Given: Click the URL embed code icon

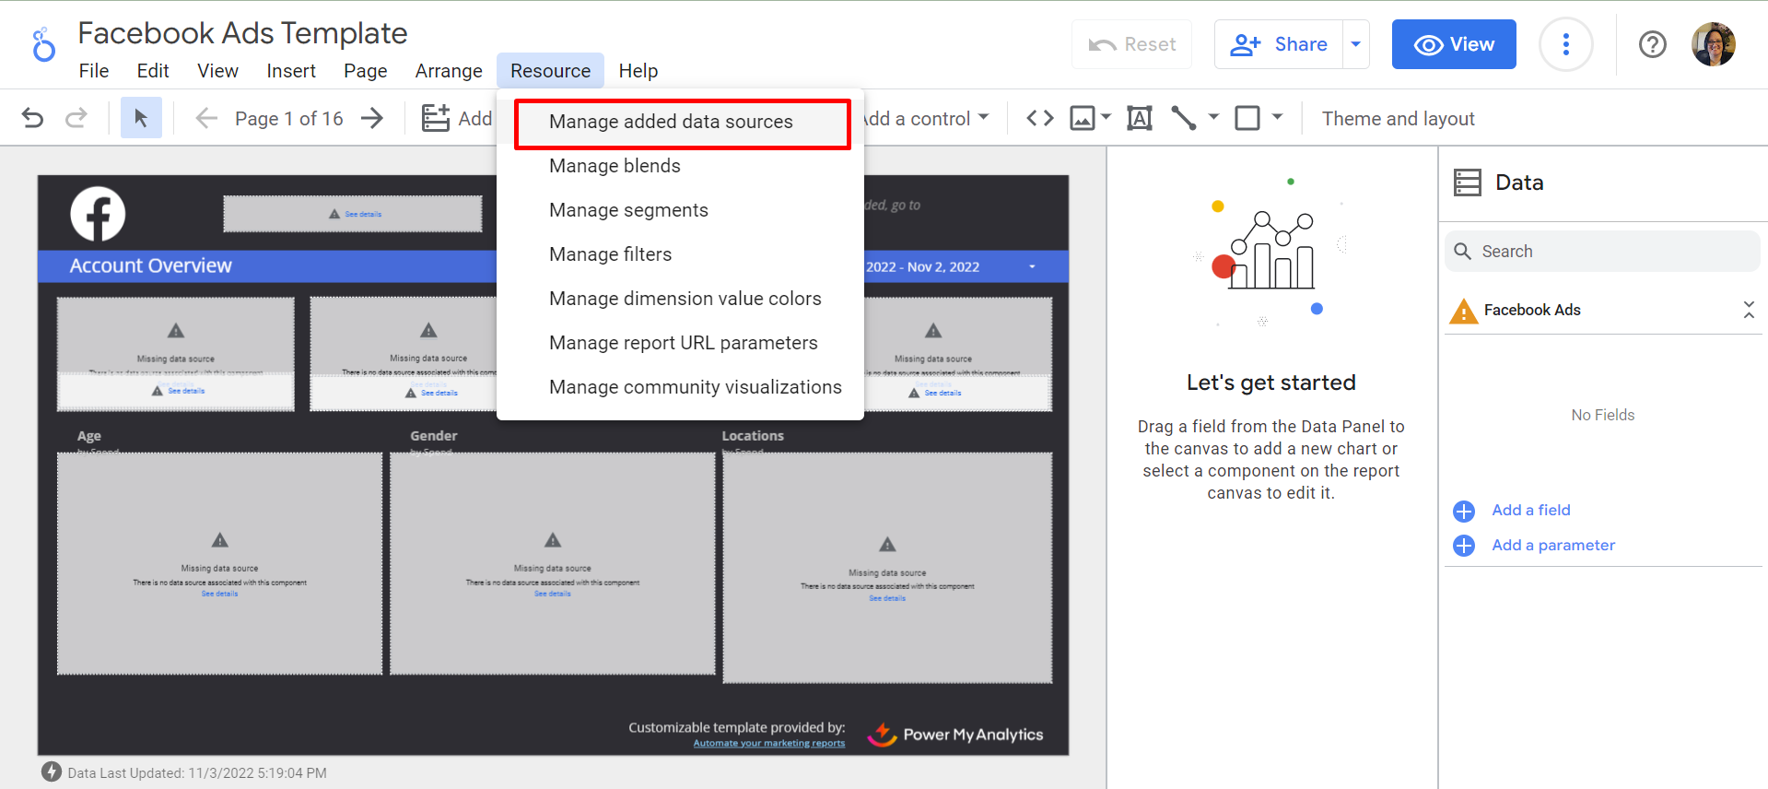Looking at the screenshot, I should pos(1040,118).
